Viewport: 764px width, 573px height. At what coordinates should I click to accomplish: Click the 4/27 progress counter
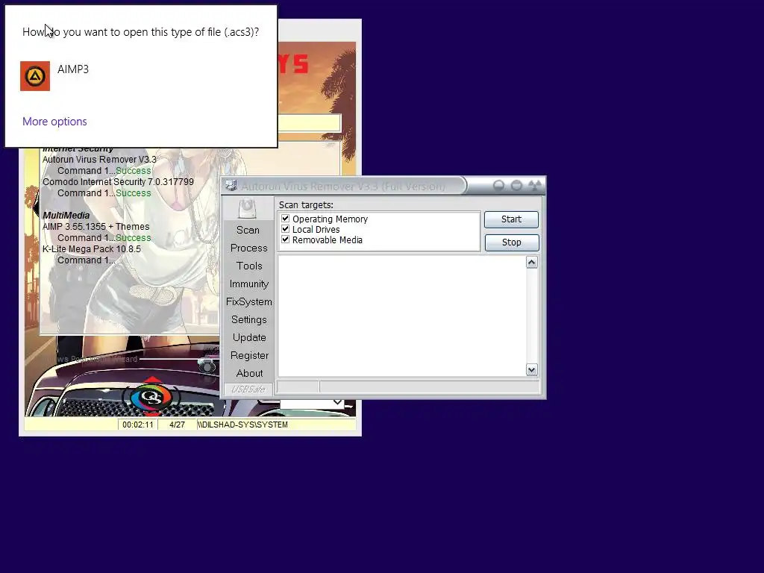(177, 425)
